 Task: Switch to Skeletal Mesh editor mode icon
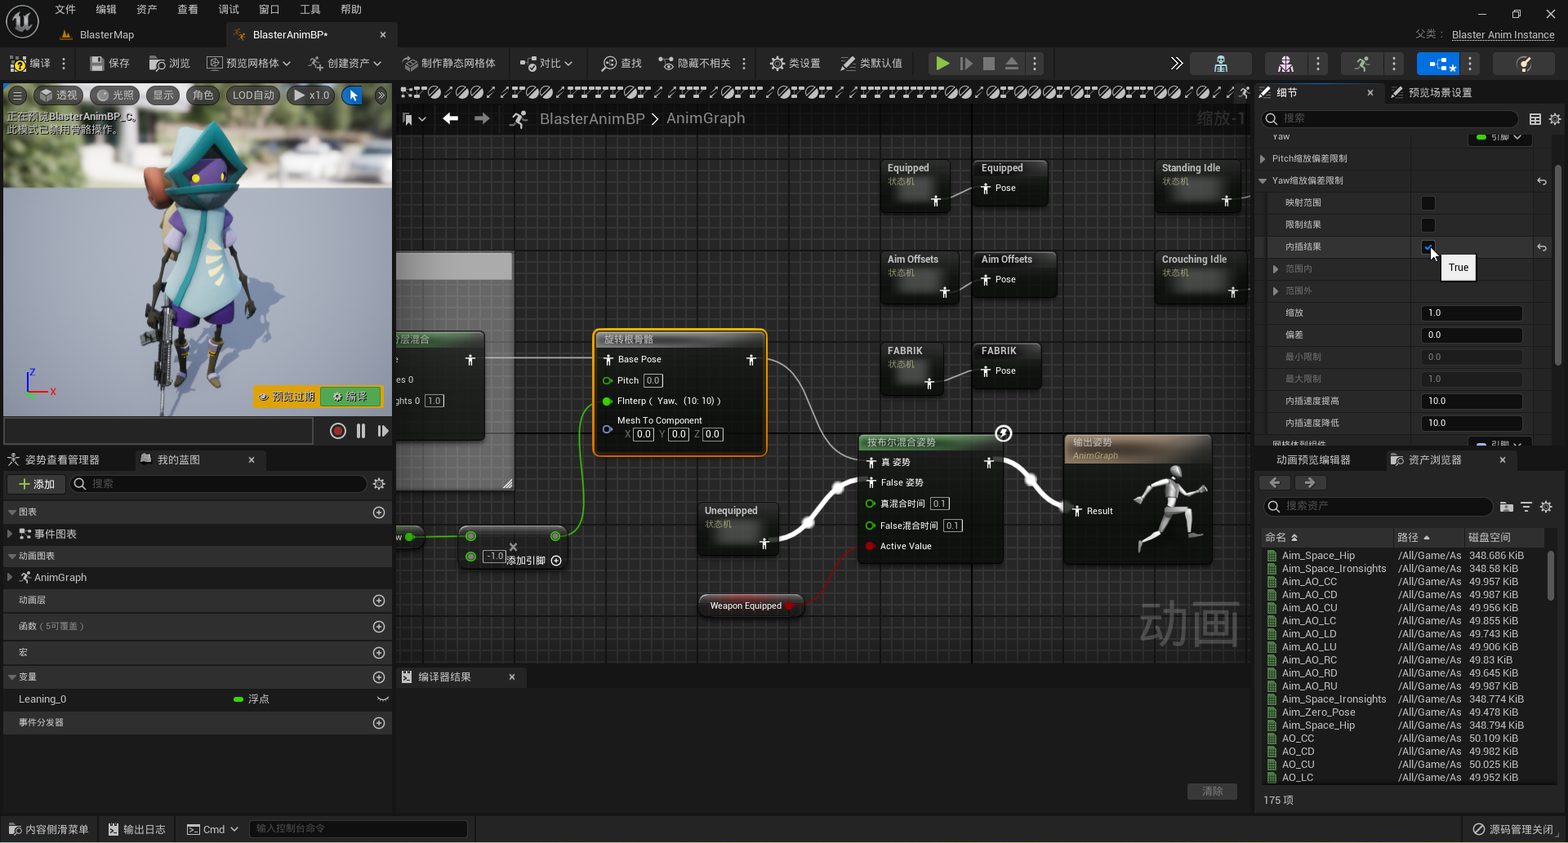pos(1285,64)
